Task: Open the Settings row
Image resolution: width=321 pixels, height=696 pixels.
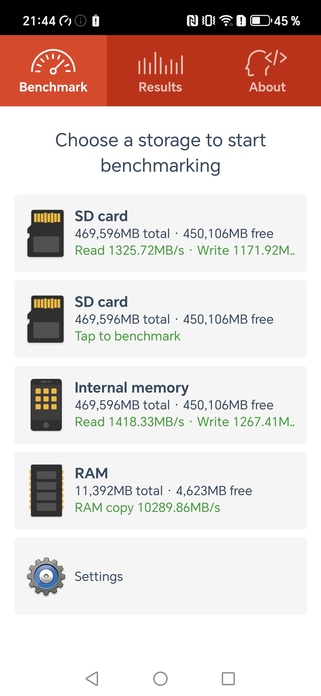Action: coord(160,576)
